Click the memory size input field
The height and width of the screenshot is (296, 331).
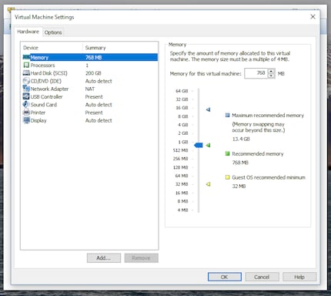[256, 73]
